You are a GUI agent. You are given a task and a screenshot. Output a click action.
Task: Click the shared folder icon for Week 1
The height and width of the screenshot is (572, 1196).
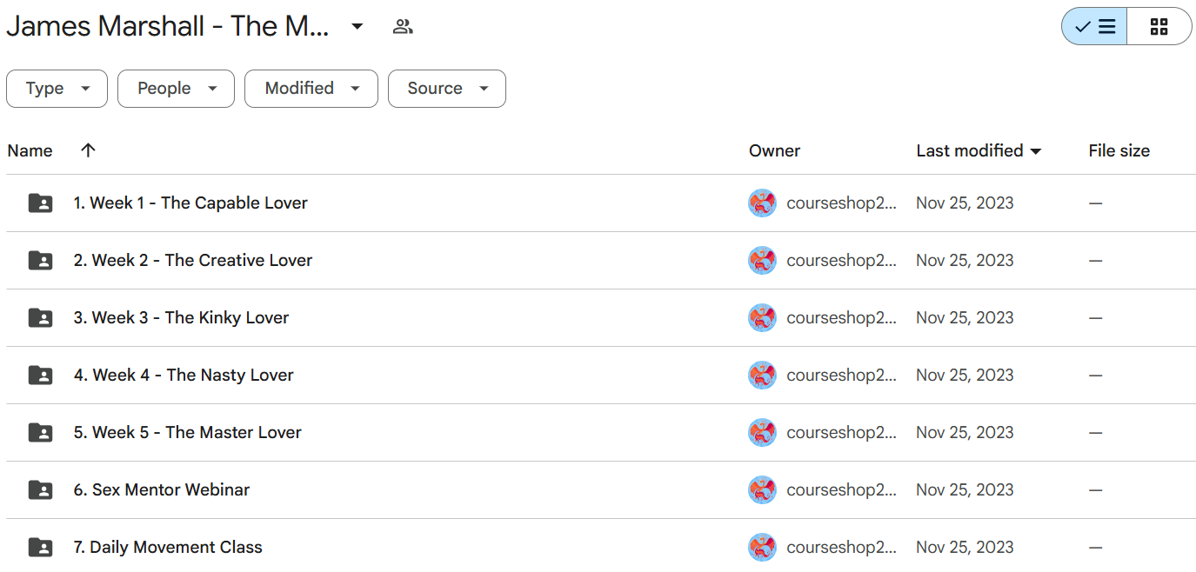click(x=40, y=203)
